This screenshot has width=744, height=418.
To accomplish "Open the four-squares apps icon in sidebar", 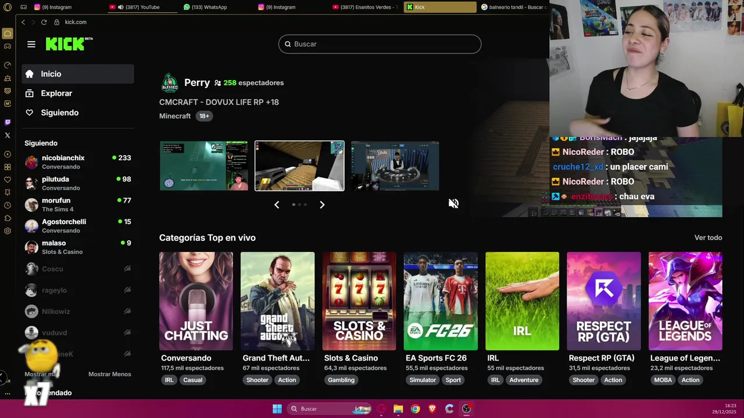I will point(8,167).
